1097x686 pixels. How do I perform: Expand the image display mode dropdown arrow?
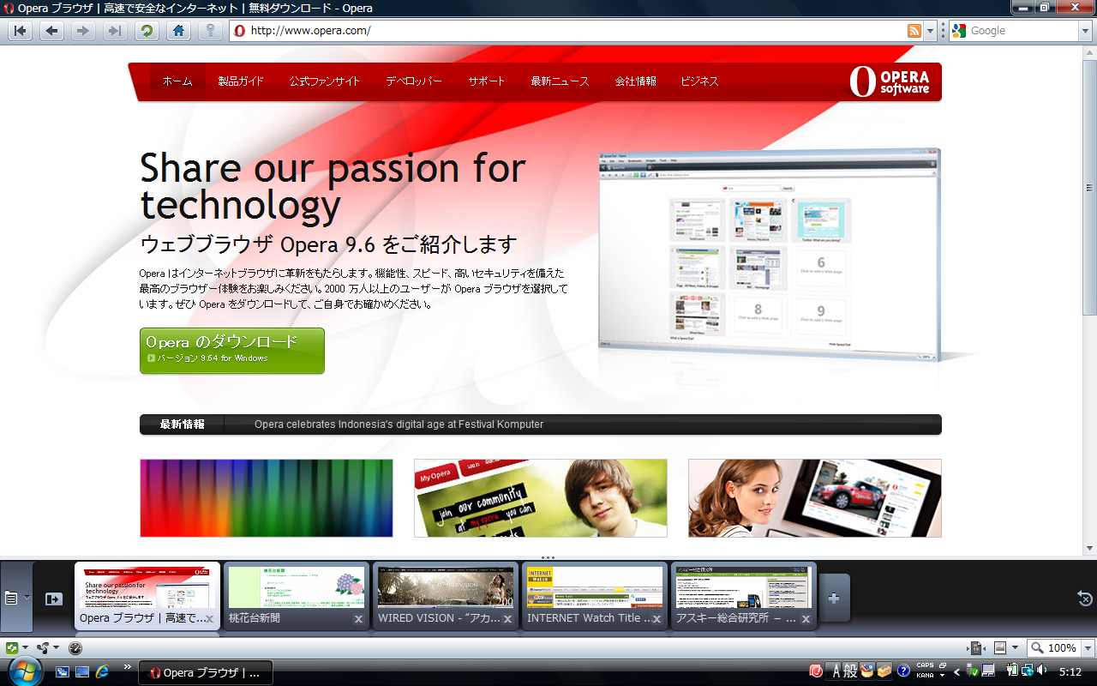click(1016, 648)
